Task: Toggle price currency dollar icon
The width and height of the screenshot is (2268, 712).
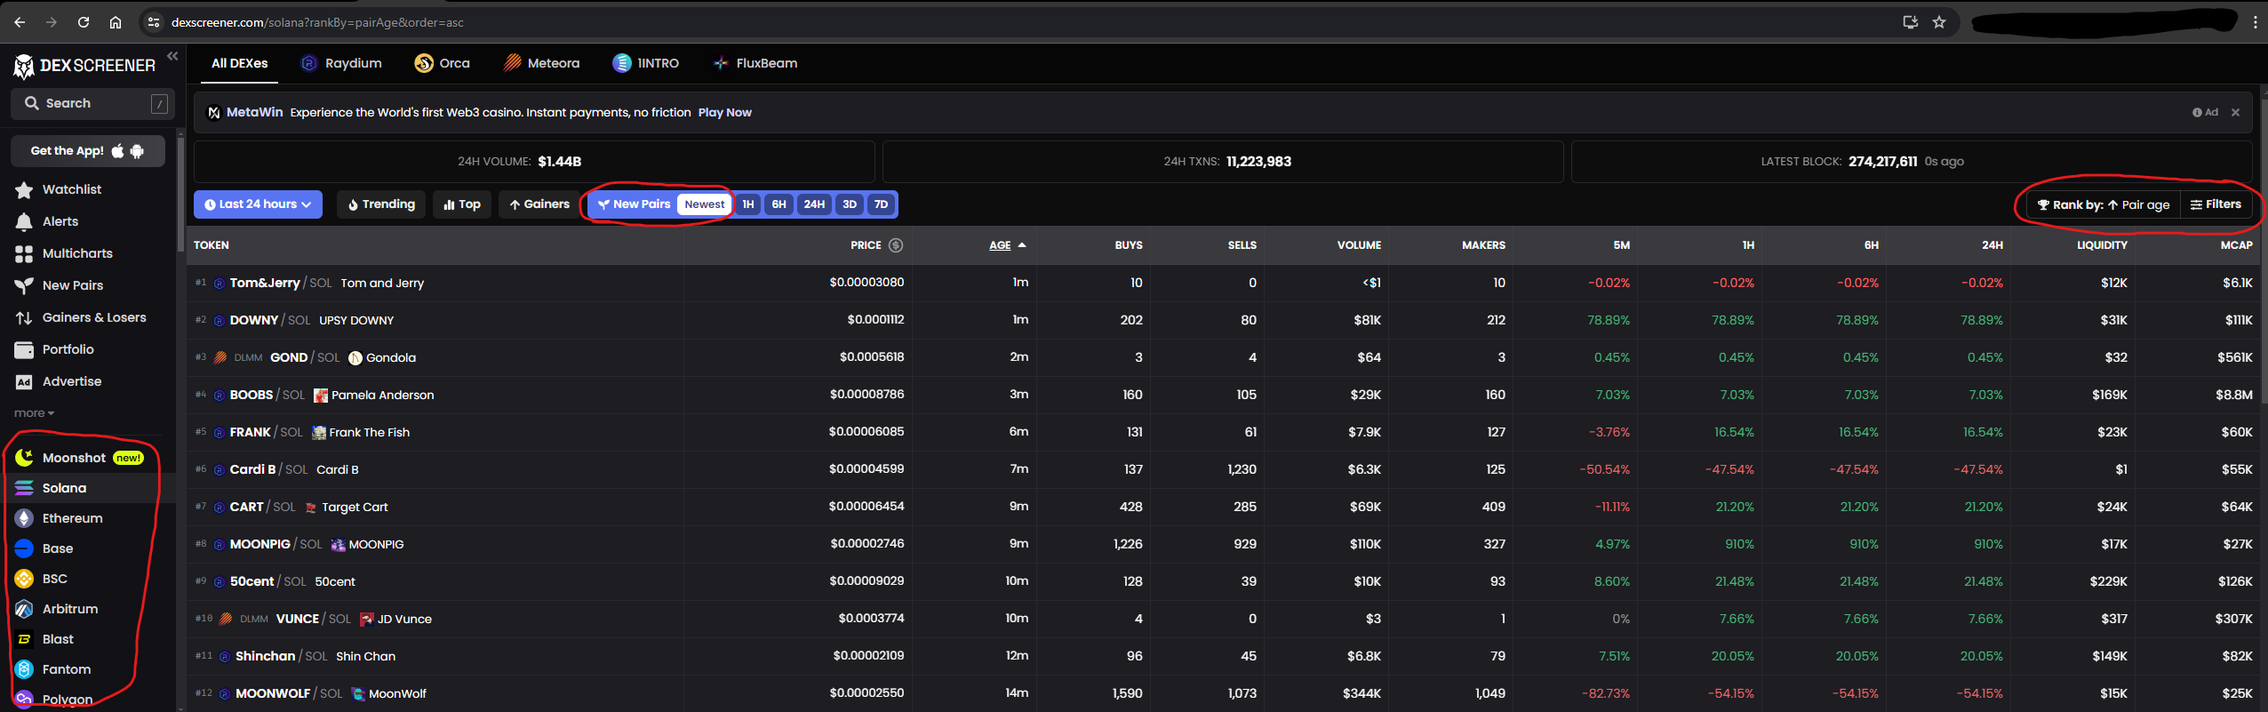Action: click(896, 245)
